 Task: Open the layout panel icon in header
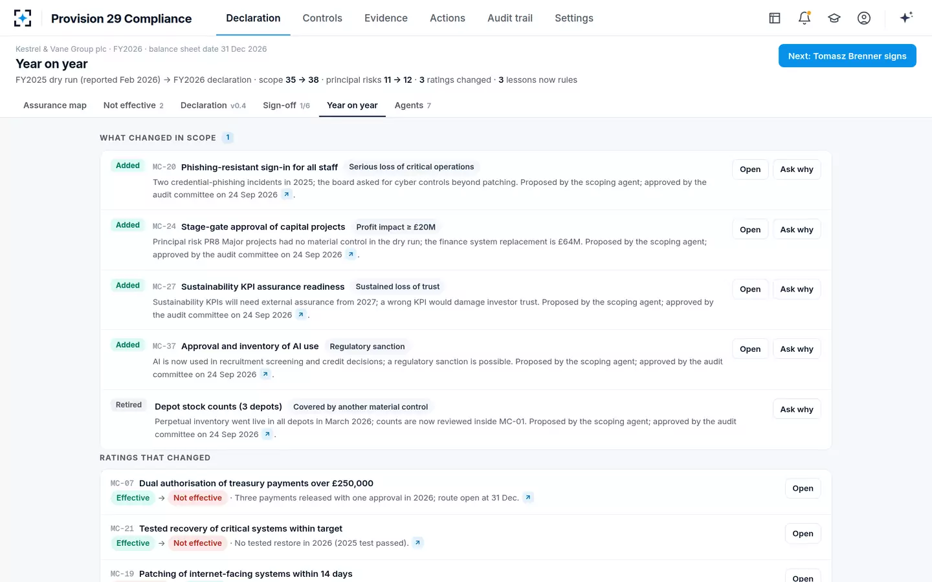[775, 18]
